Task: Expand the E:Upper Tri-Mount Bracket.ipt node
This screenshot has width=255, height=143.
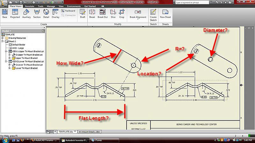Action: [10, 55]
